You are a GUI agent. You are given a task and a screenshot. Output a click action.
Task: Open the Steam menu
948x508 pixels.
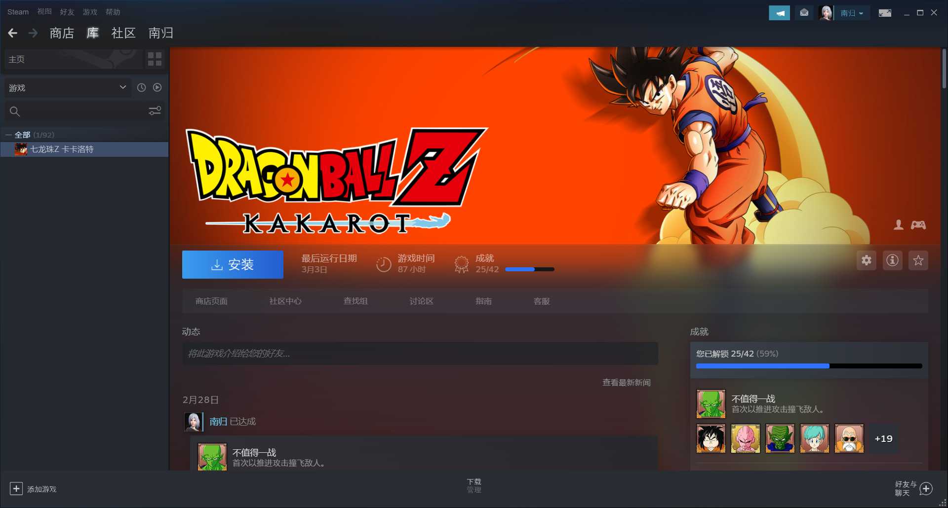(x=18, y=12)
